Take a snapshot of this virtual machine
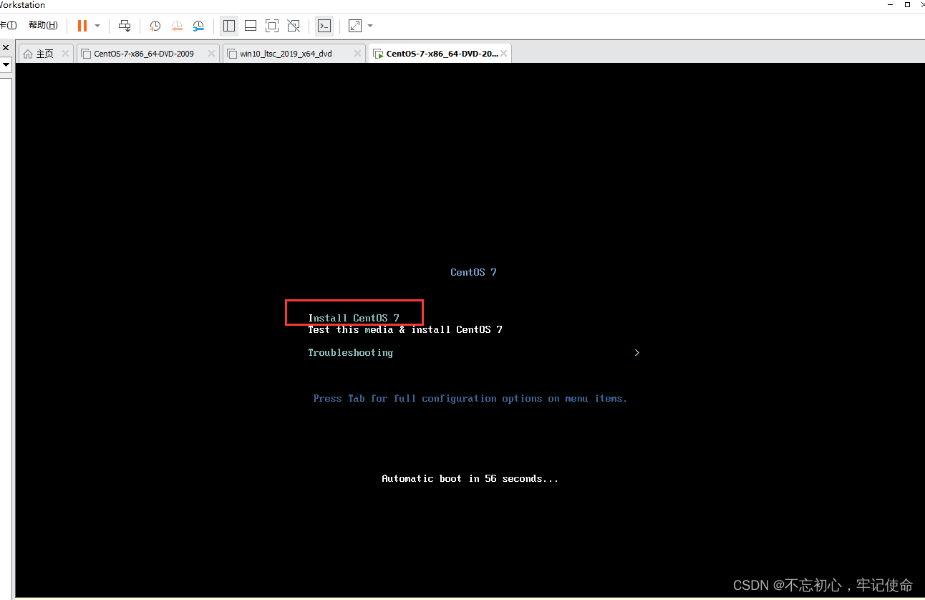 [x=155, y=26]
